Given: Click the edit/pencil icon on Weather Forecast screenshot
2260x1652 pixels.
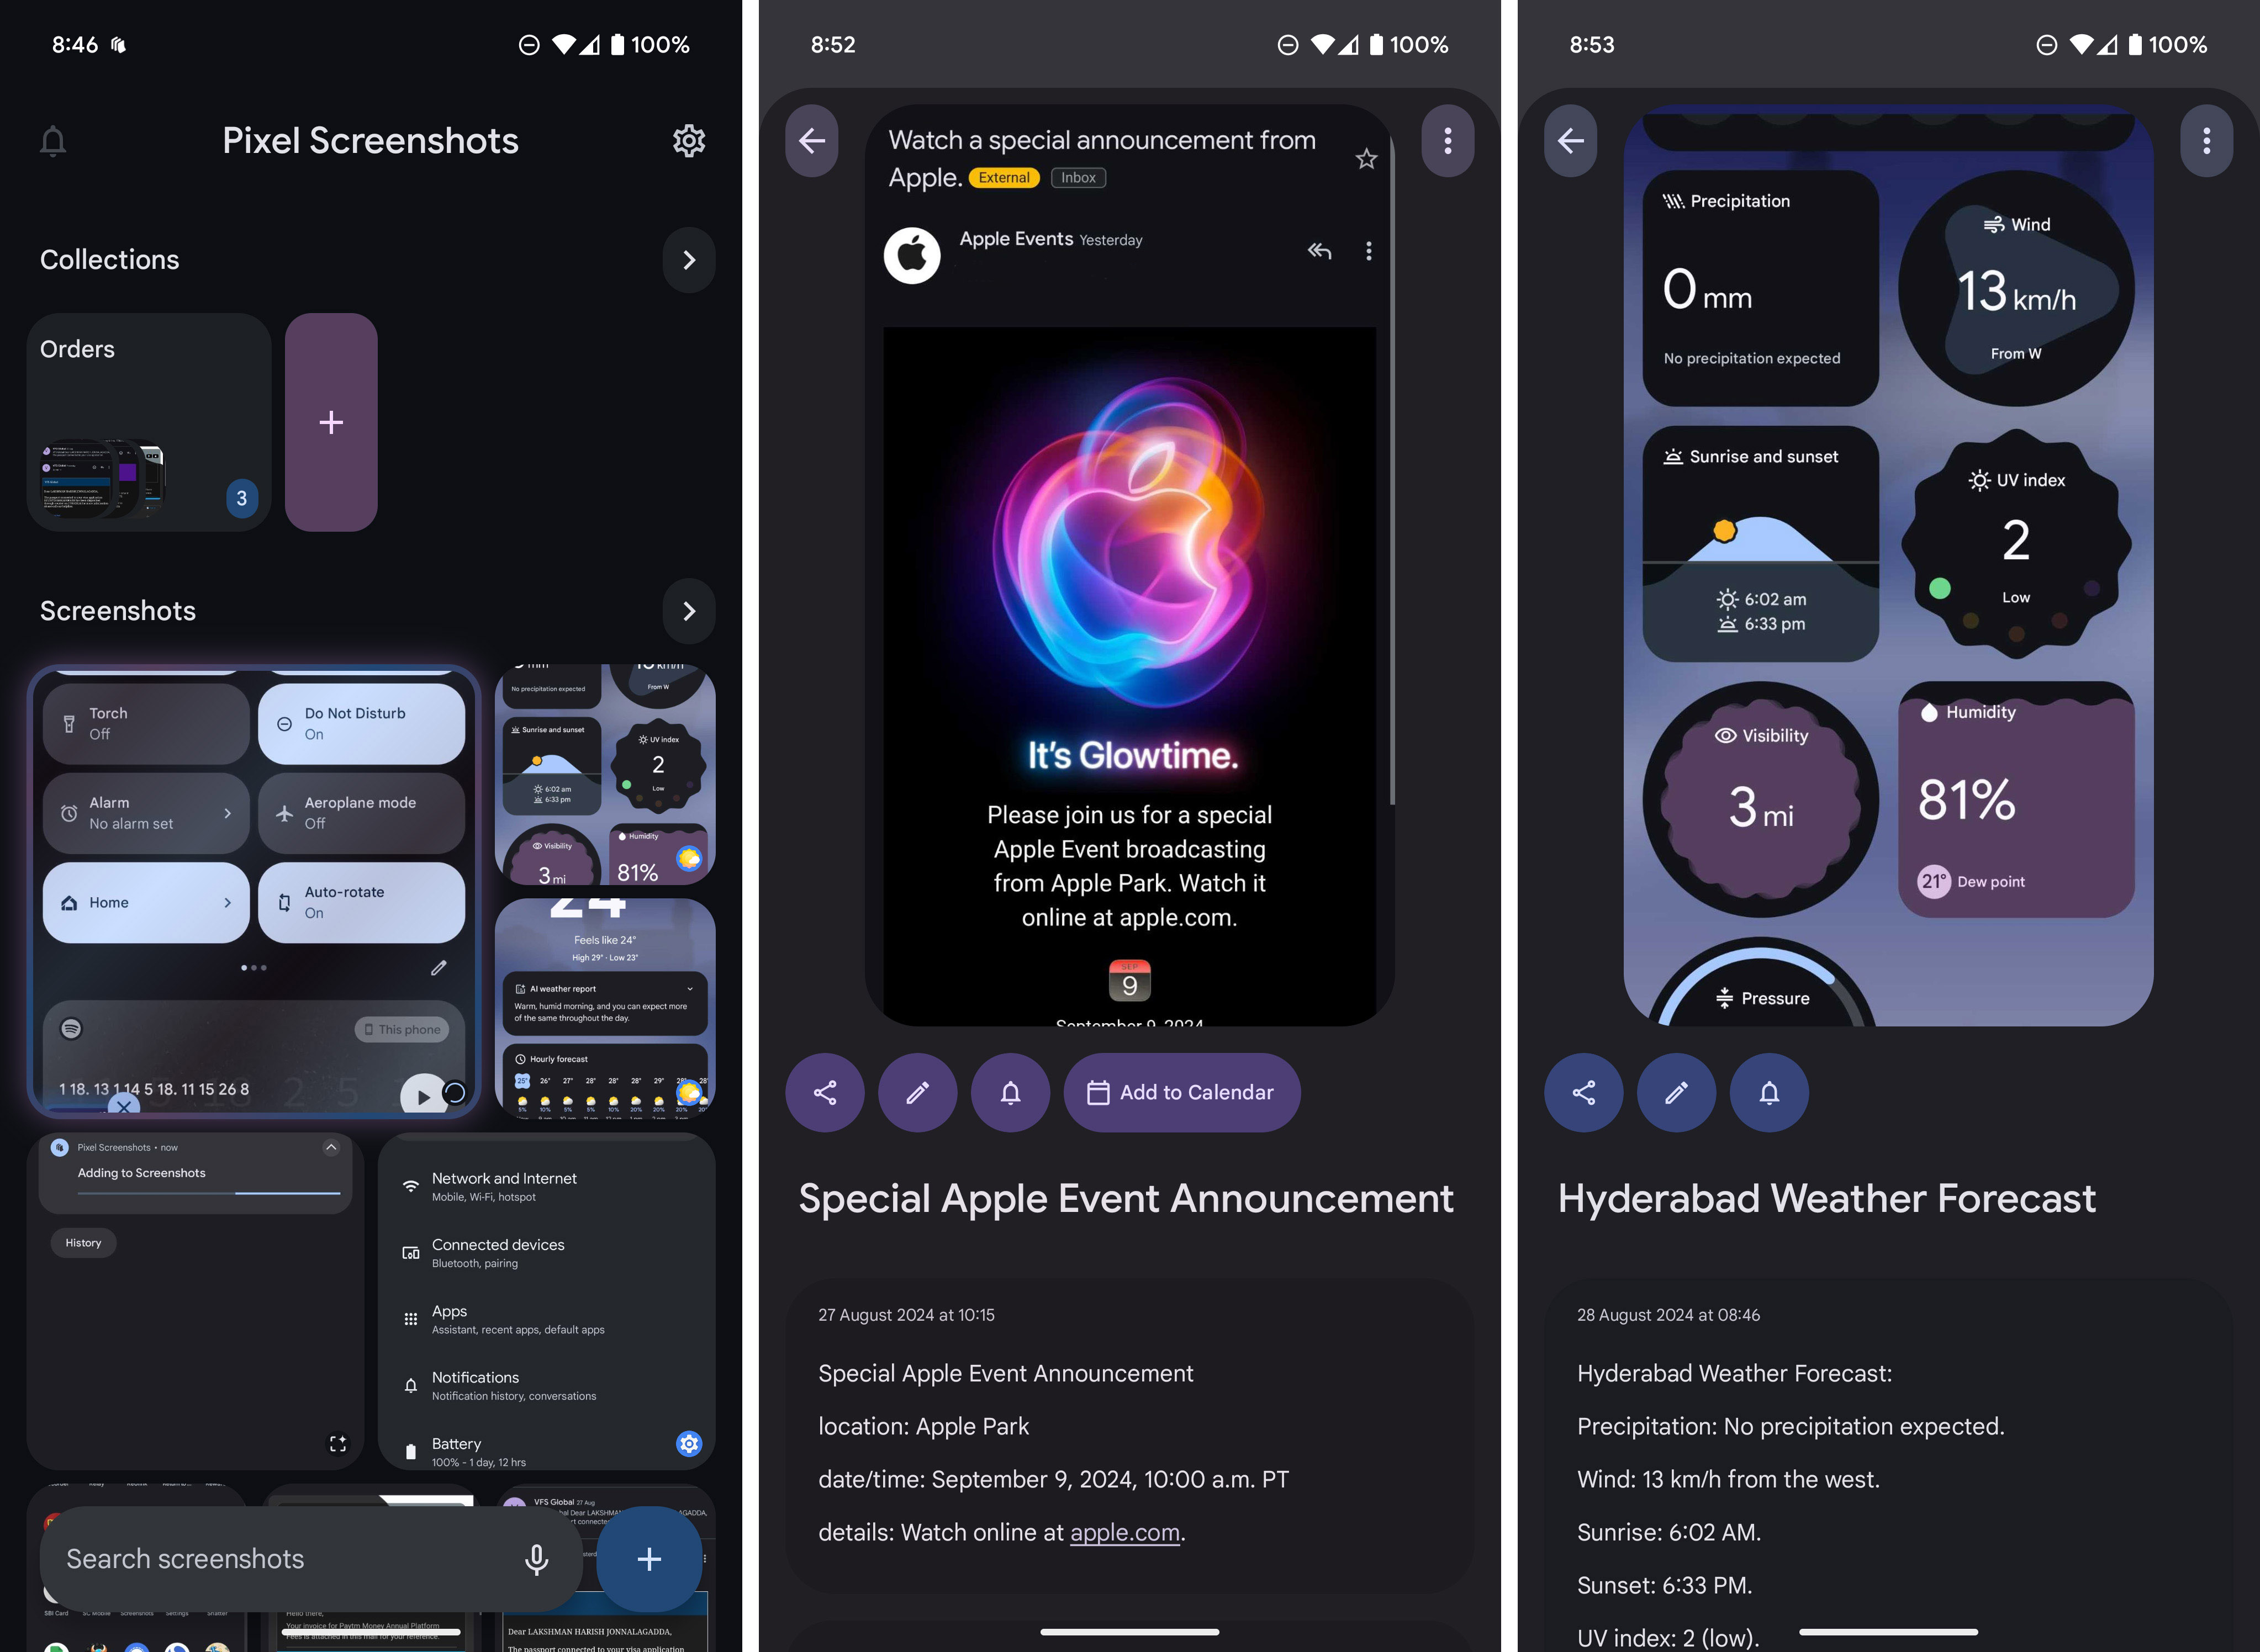Looking at the screenshot, I should [x=1676, y=1091].
